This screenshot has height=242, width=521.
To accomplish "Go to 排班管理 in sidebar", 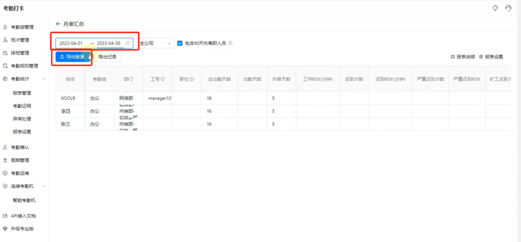I will point(20,53).
